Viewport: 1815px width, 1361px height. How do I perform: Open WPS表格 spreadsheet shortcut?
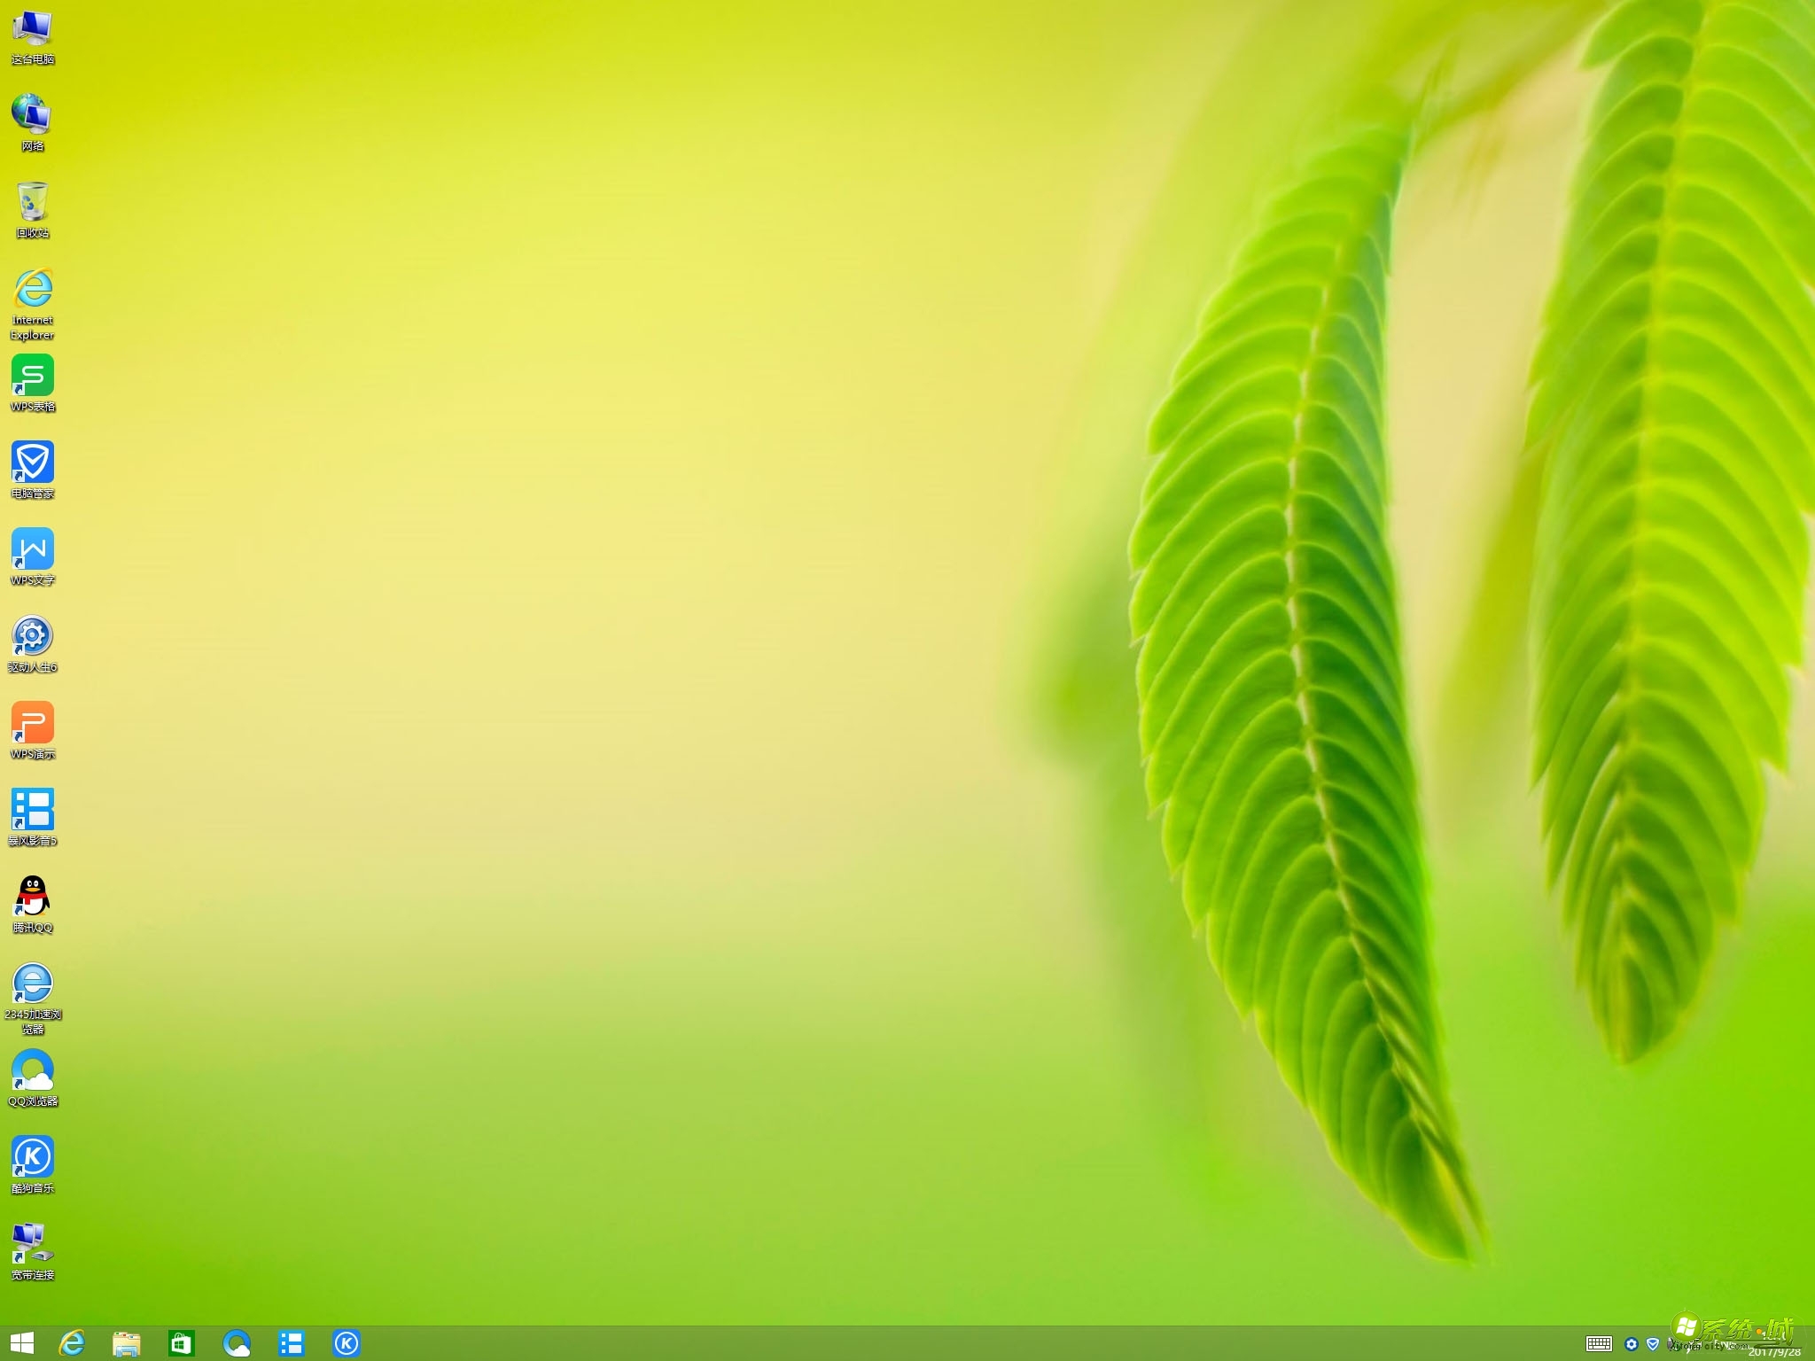coord(33,376)
